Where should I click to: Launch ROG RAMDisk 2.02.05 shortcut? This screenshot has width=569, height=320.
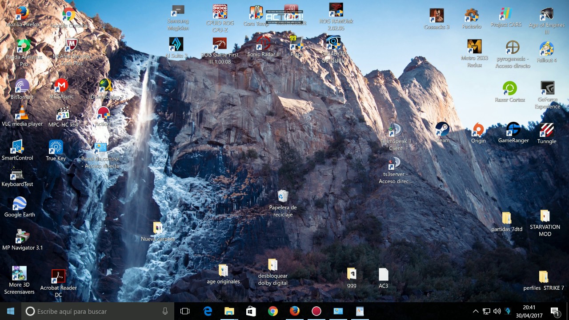tap(336, 17)
